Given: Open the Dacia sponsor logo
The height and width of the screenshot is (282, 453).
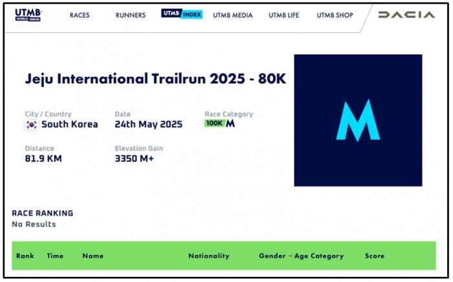Looking at the screenshot, I should click(x=406, y=15).
